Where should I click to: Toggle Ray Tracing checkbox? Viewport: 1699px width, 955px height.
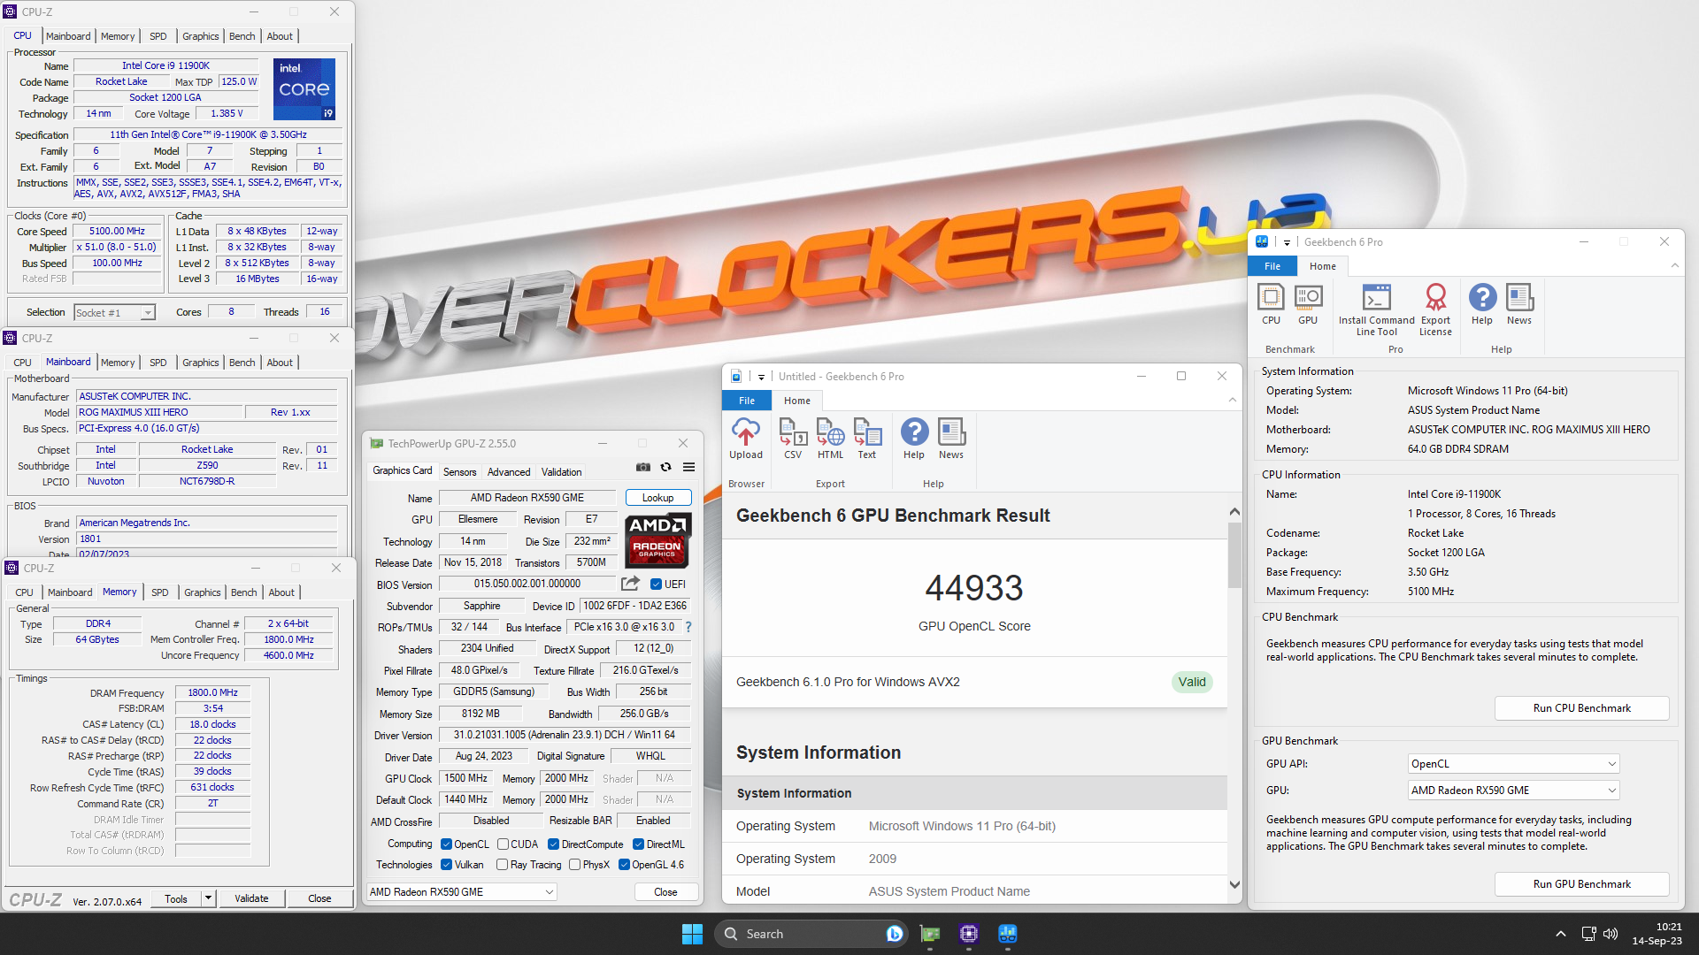tap(502, 865)
